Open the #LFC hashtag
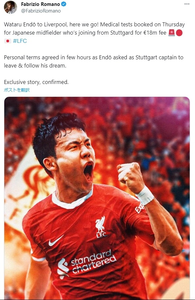 point(20,41)
